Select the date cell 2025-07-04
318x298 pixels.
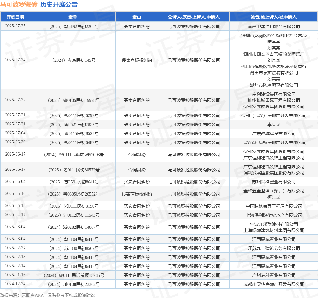(x=16, y=133)
